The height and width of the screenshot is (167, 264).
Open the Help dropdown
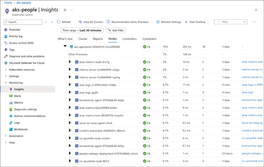pyautogui.click(x=230, y=22)
